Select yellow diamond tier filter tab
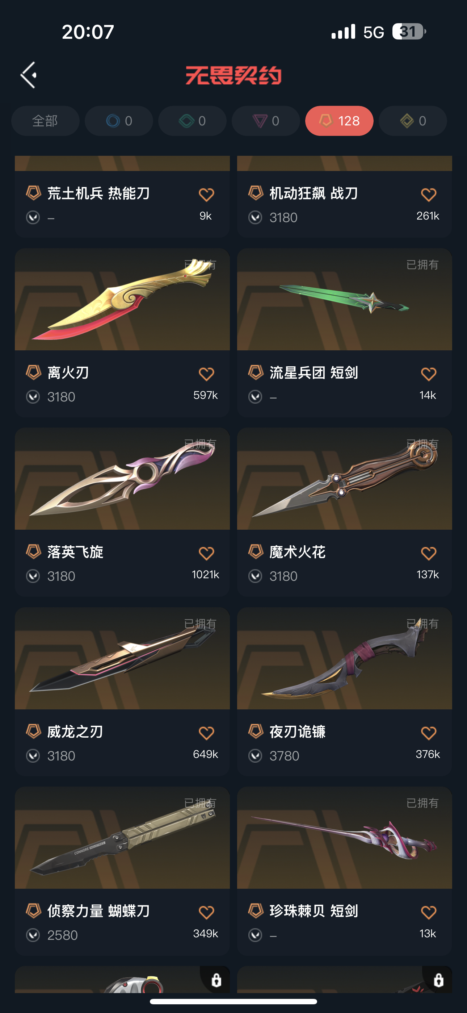This screenshot has height=1013, width=467. (413, 121)
